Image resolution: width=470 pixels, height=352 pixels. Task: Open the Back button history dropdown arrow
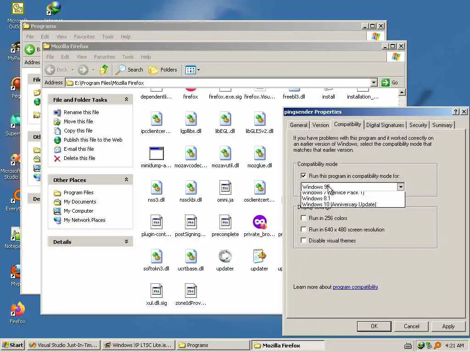(x=73, y=70)
